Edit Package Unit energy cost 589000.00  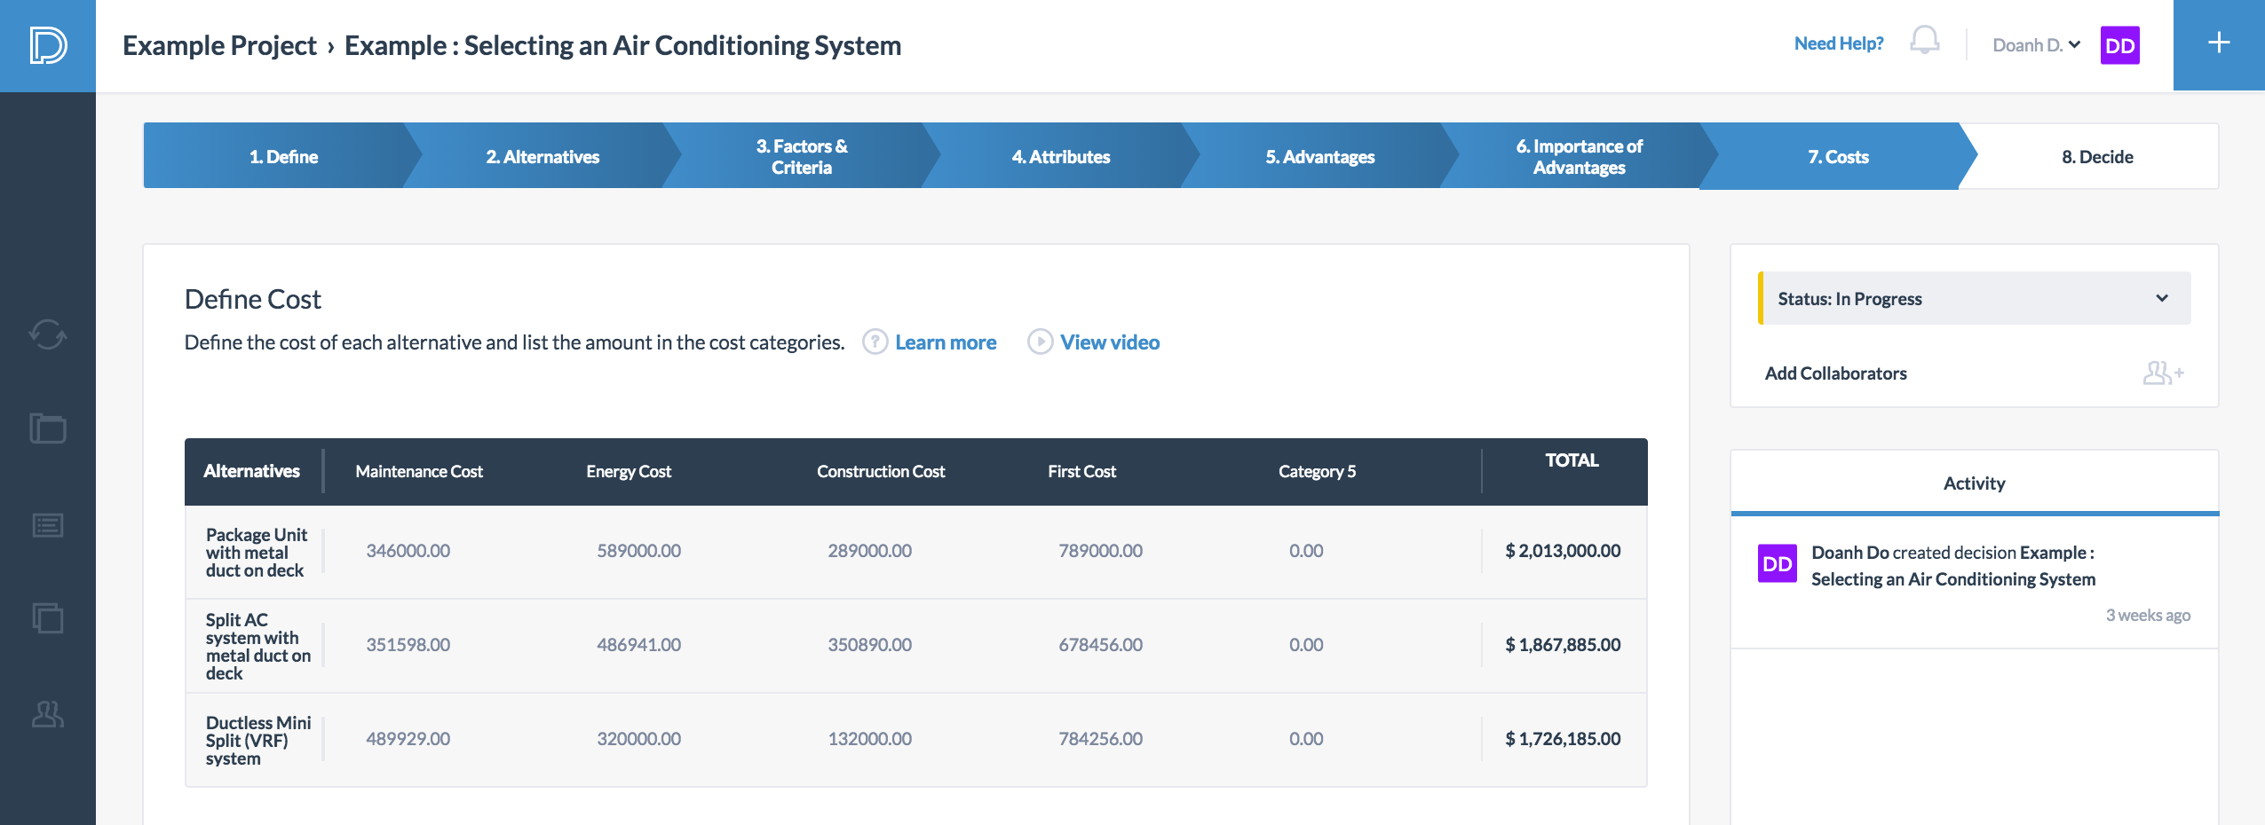coord(639,551)
